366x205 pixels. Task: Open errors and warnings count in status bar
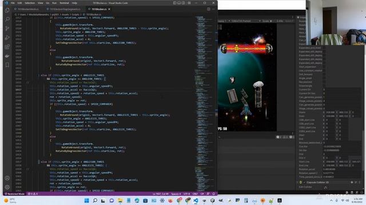[33, 194]
